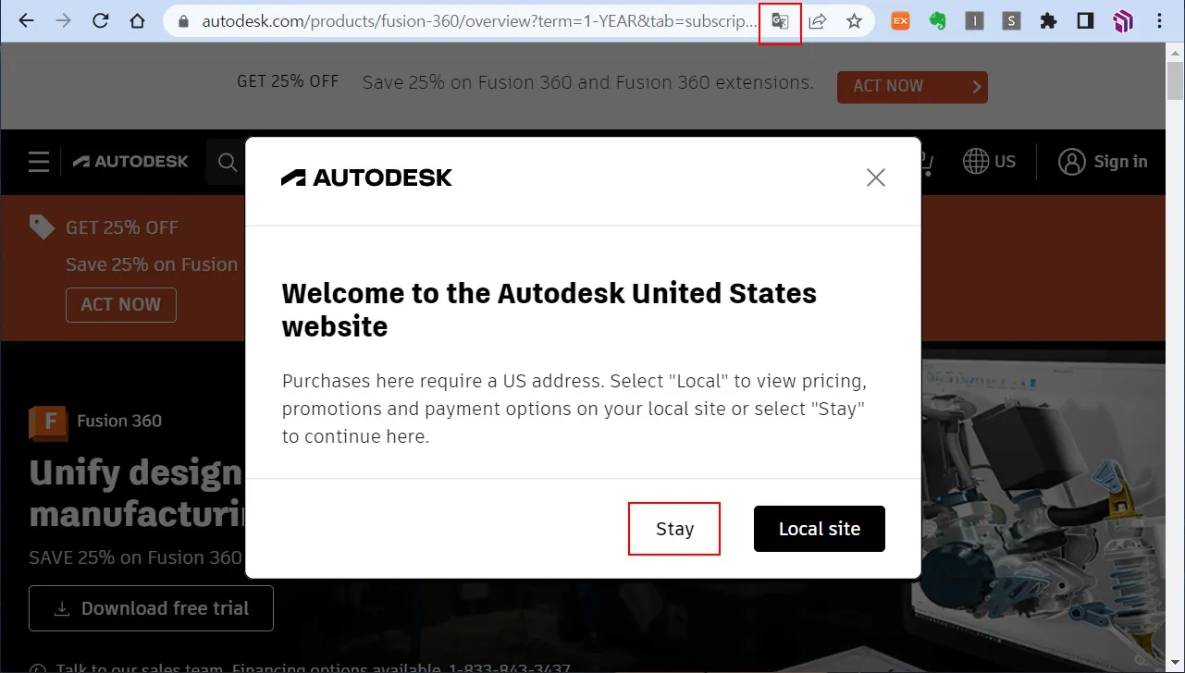Bookmark this page with the star icon
The width and height of the screenshot is (1185, 673).
[855, 21]
